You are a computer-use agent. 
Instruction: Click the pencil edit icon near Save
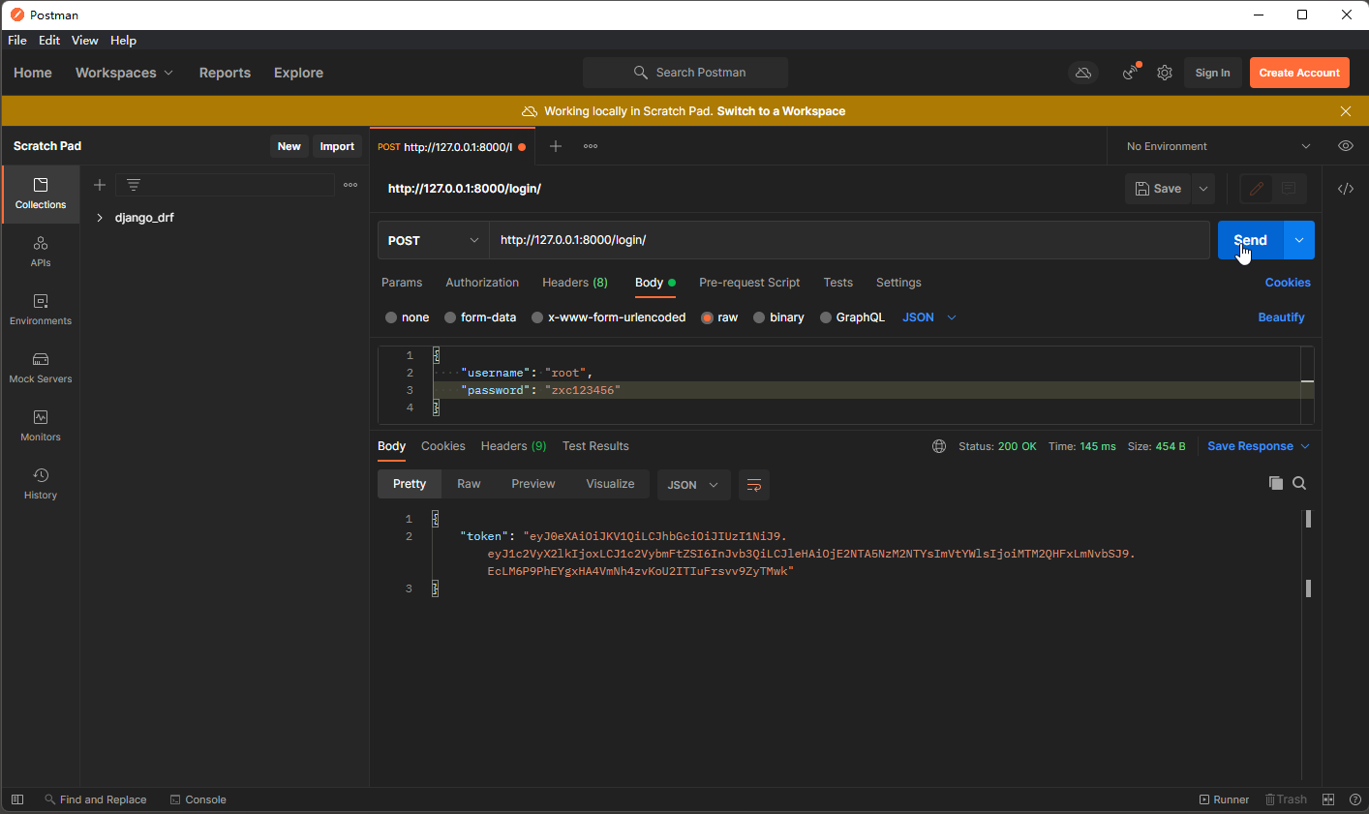click(x=1257, y=189)
